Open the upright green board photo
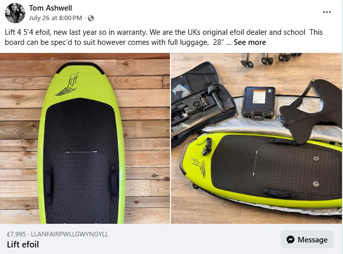 point(85,139)
